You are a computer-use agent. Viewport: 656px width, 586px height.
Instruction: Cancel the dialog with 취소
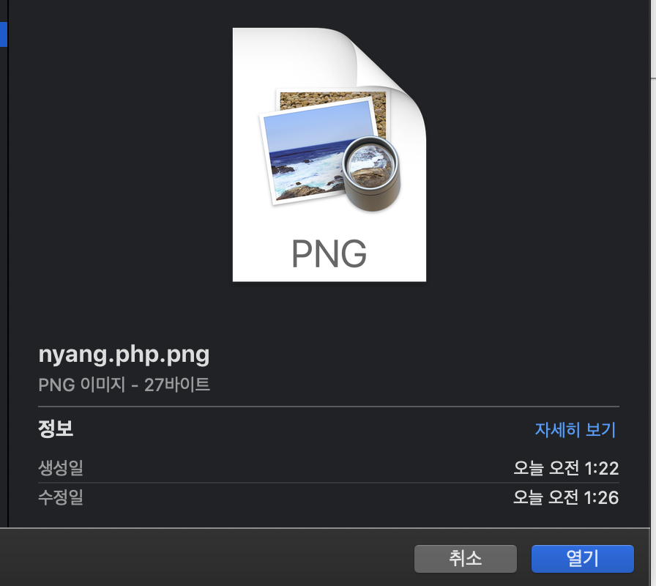click(465, 559)
